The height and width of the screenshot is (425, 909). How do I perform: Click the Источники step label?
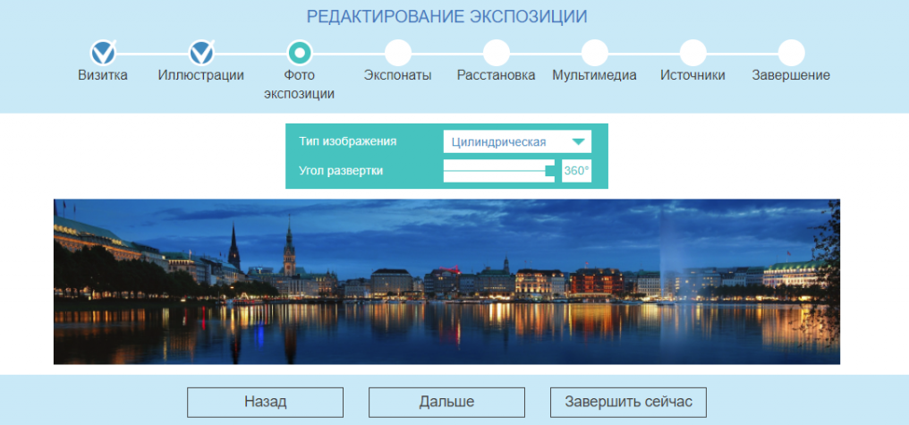click(x=692, y=75)
